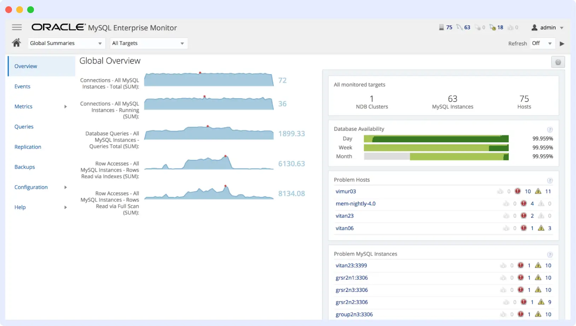
Task: Click the critical error badge for vimur03
Action: click(x=518, y=191)
